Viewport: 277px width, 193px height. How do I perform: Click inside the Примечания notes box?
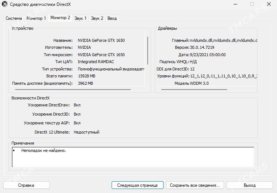coord(133,158)
